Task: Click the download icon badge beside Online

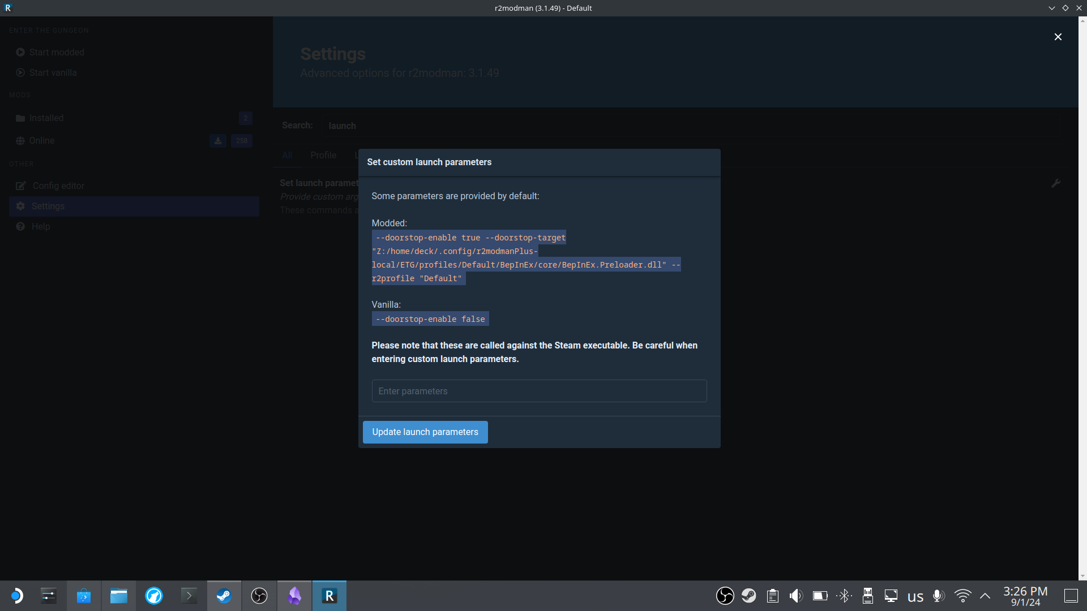Action: (218, 141)
